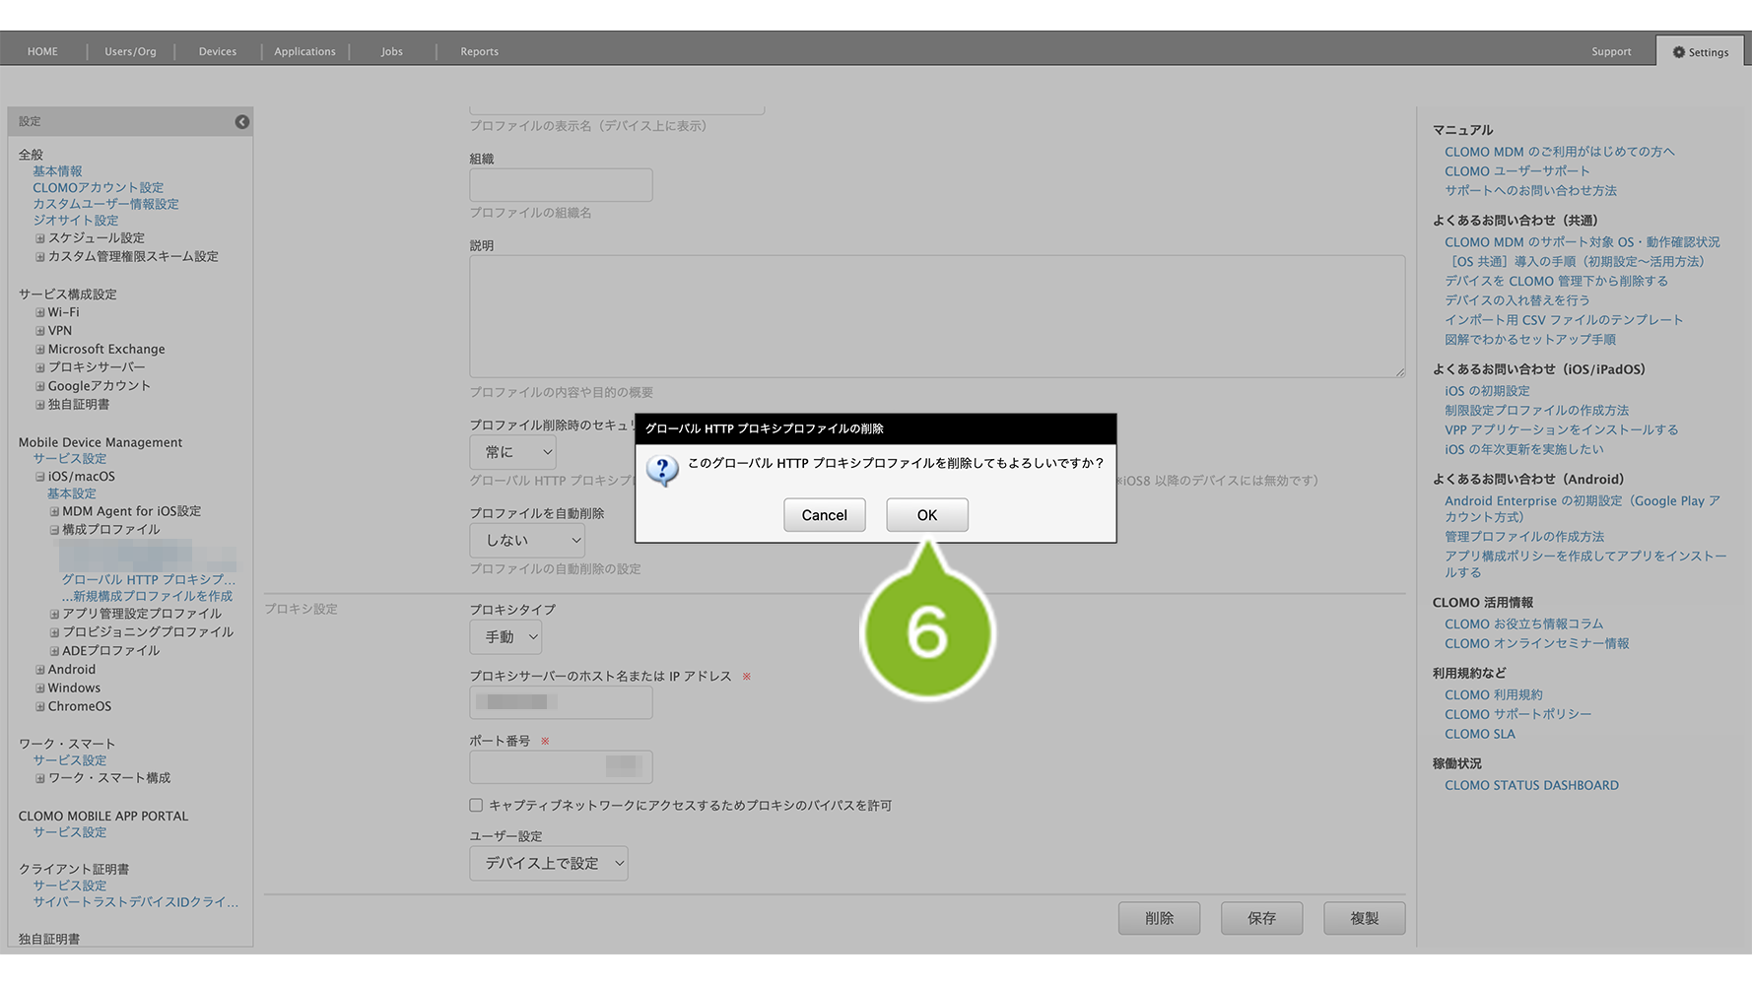Screen dimensions: 1752x985
Task: Open the プロキシタイプ dropdown showing 手動
Action: pos(505,637)
